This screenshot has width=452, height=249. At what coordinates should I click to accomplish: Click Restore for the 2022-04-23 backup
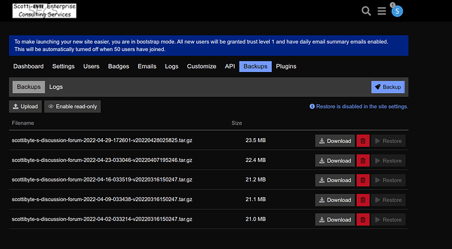pos(388,161)
